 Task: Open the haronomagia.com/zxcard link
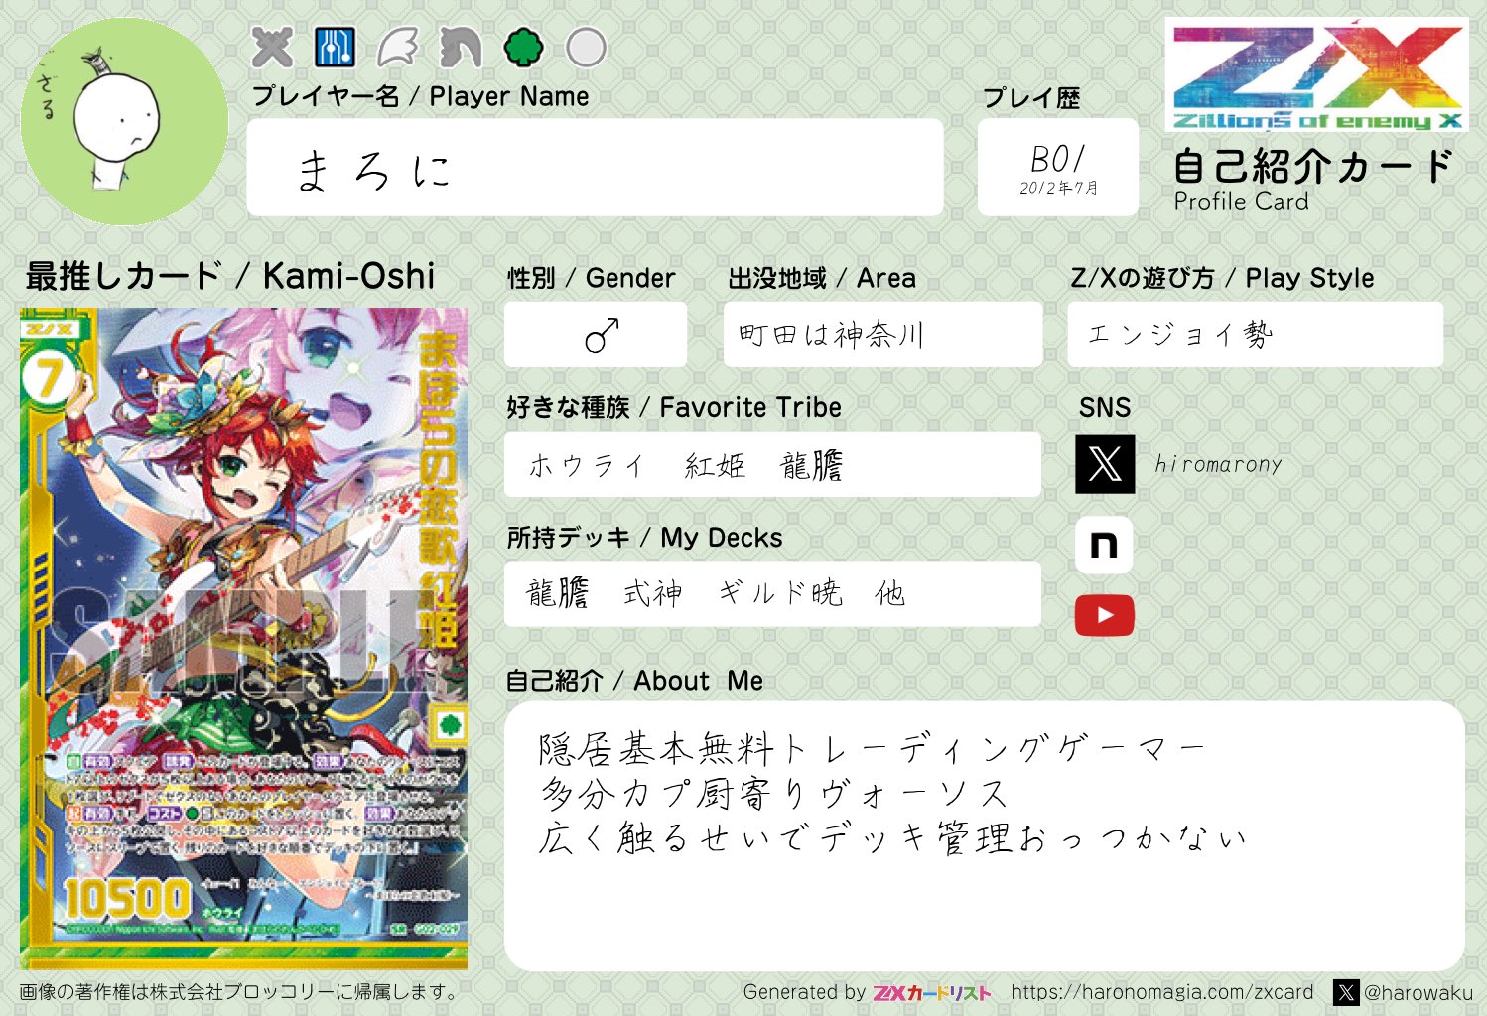pos(1162,992)
